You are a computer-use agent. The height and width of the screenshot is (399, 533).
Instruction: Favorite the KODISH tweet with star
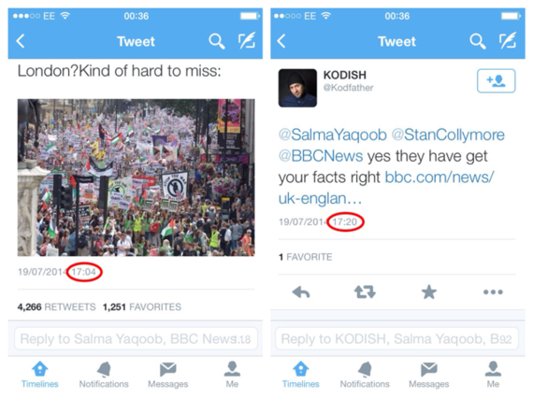429,292
